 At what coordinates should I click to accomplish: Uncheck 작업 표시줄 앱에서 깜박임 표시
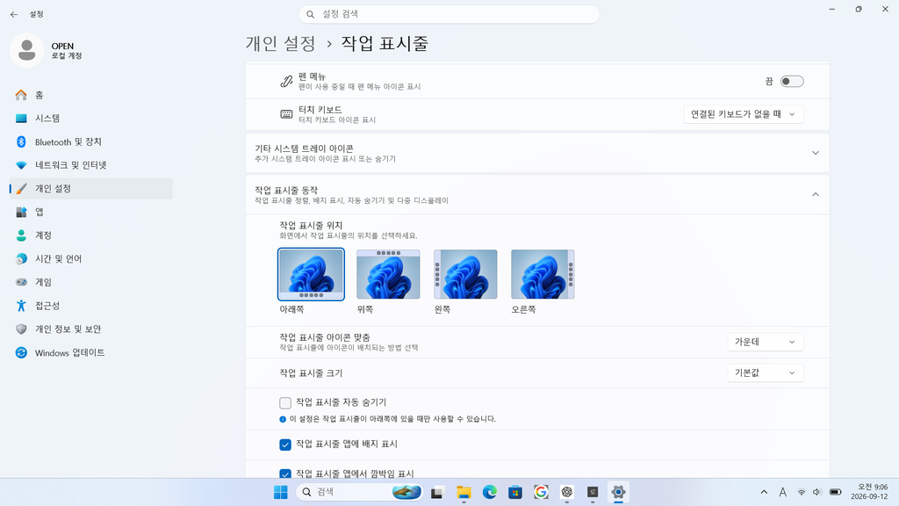pyautogui.click(x=285, y=473)
